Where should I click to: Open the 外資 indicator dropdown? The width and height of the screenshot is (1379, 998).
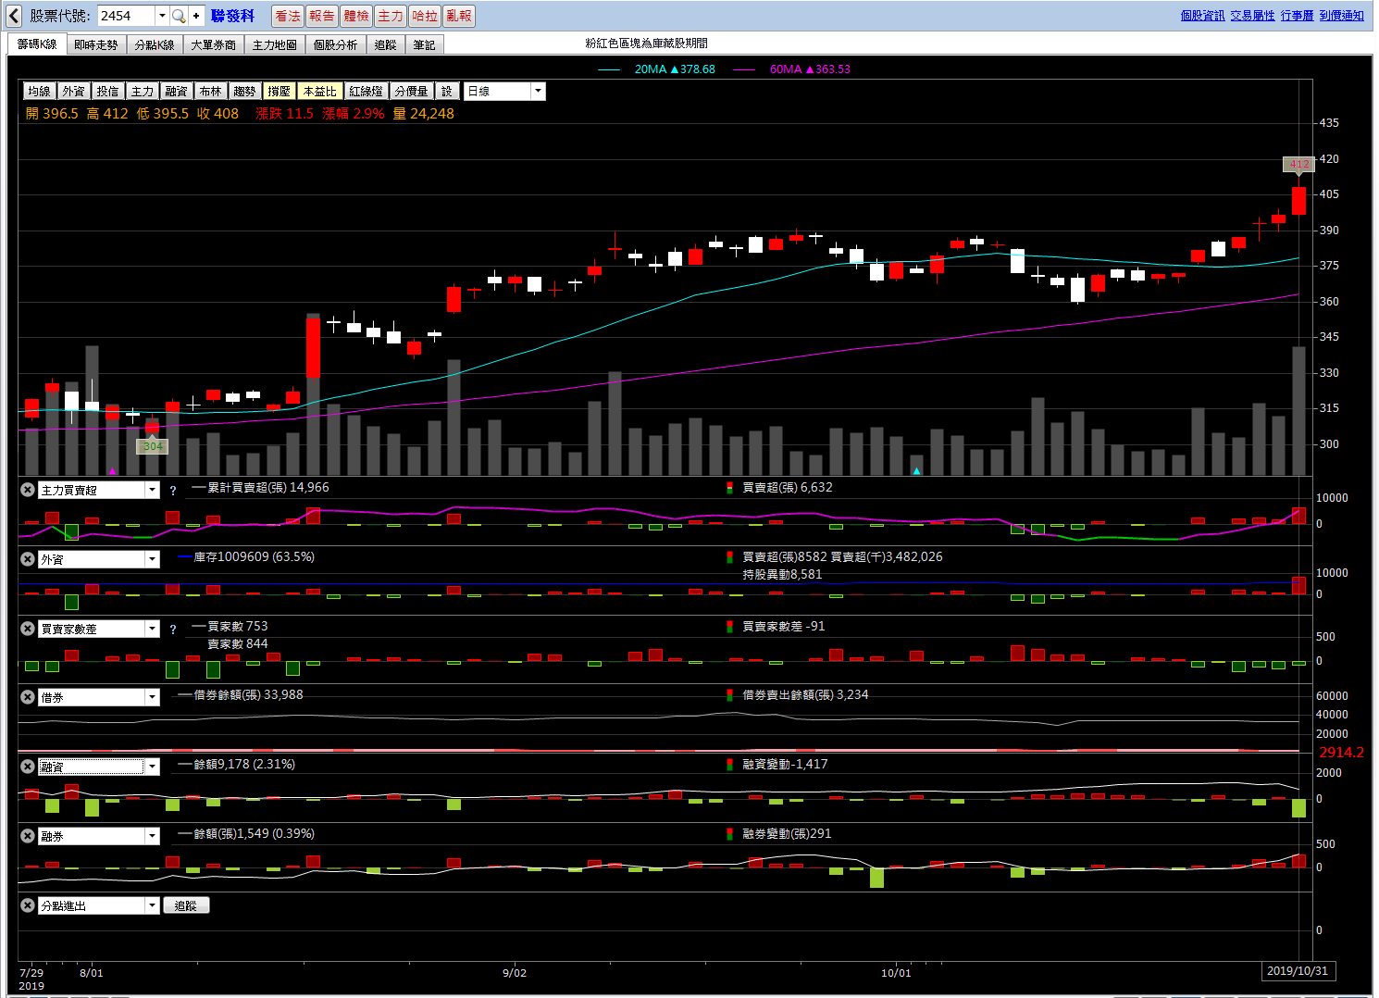[x=152, y=559]
